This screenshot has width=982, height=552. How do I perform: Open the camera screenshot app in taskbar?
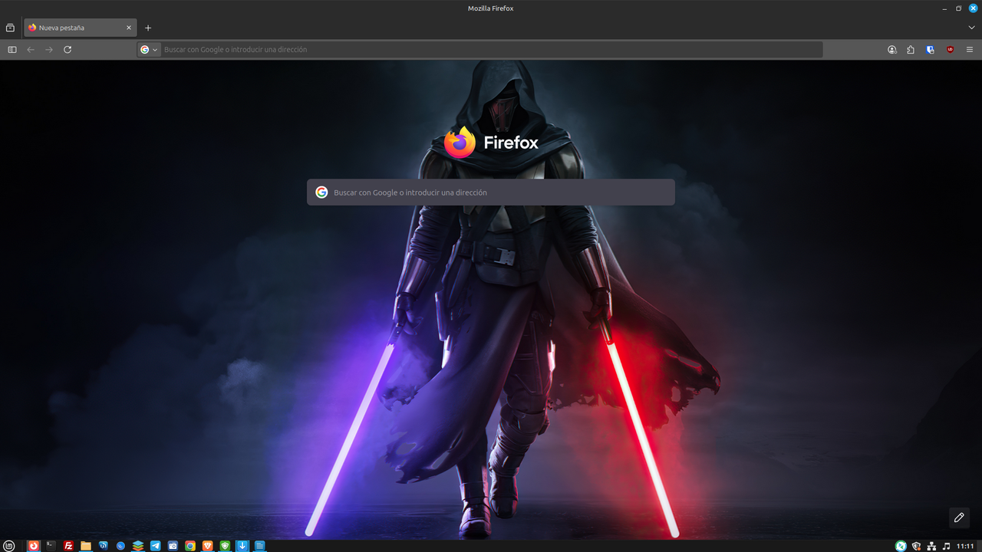[173, 546]
